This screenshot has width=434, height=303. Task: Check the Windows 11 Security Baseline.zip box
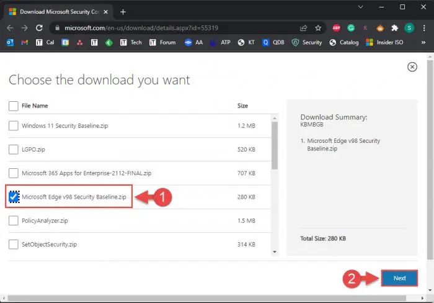[14, 125]
